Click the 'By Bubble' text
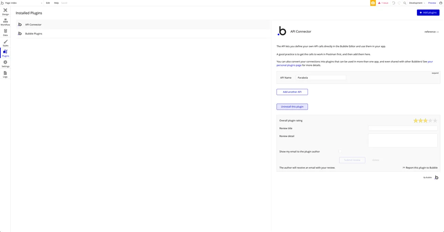The height and width of the screenshot is (232, 444). click(x=427, y=178)
